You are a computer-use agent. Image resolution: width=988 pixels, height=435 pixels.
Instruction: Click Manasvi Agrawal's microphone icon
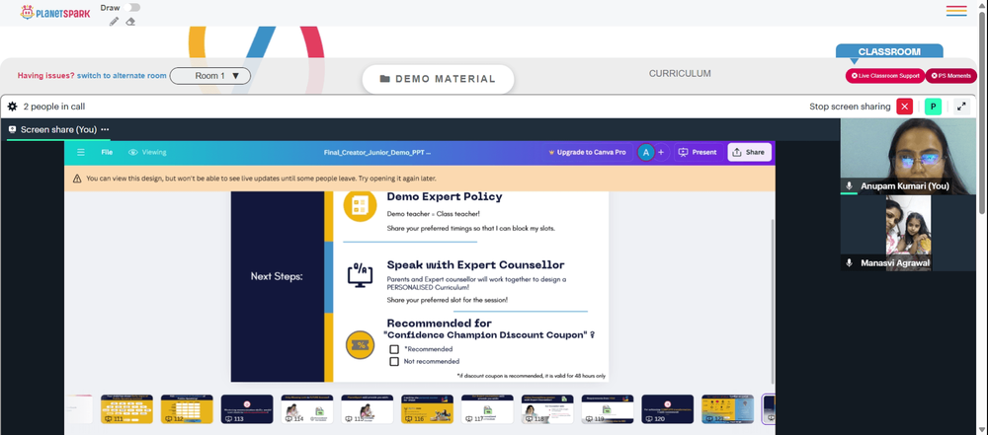pos(850,263)
